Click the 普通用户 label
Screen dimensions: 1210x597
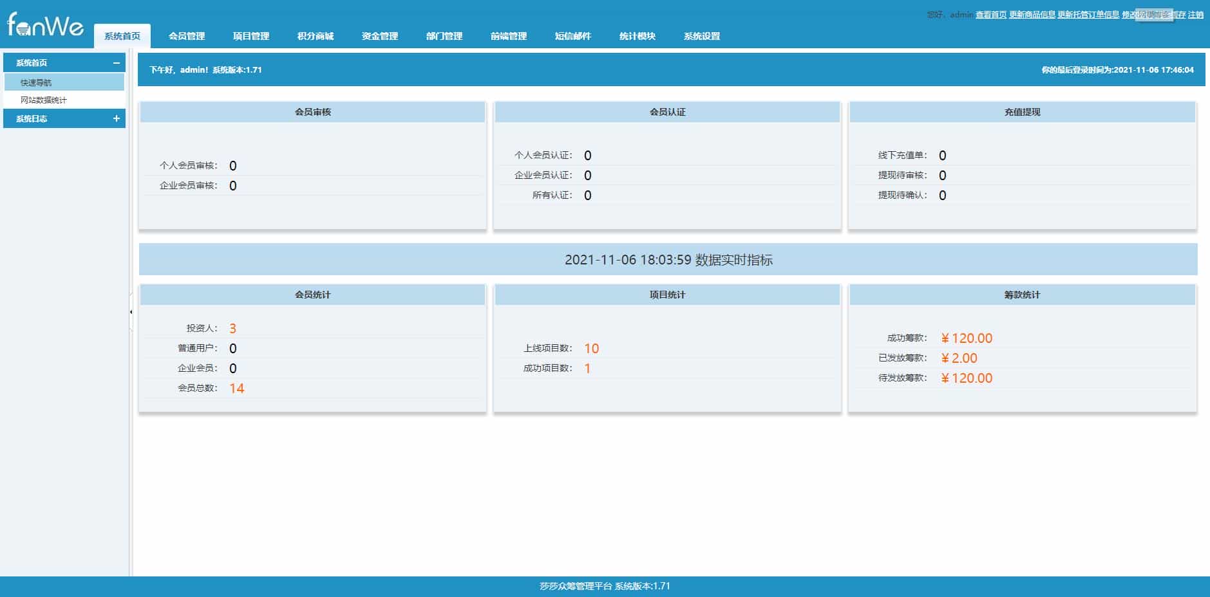pos(198,349)
